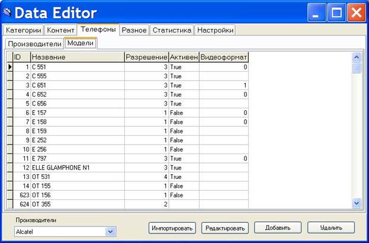Select cell ELLE GLAMPHONE N1

[78, 168]
